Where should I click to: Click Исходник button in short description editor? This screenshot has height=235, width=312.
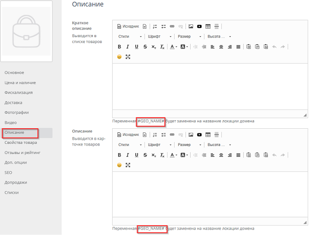pyautogui.click(x=128, y=27)
